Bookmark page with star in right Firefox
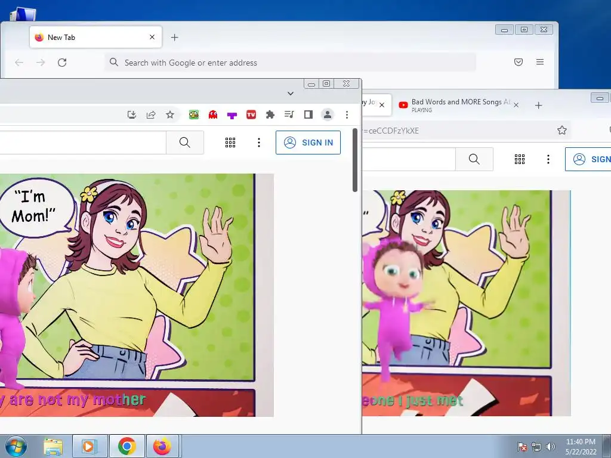The height and width of the screenshot is (458, 611). coord(562,131)
